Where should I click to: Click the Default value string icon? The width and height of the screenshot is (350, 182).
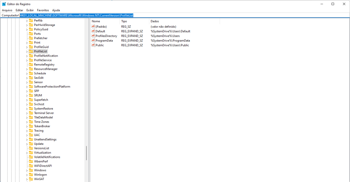tap(93, 31)
